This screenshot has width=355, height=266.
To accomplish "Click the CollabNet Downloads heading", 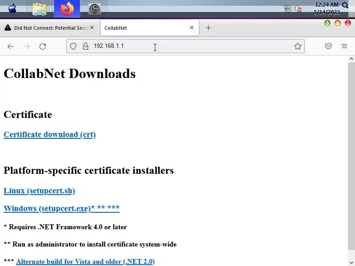I will pos(70,74).
